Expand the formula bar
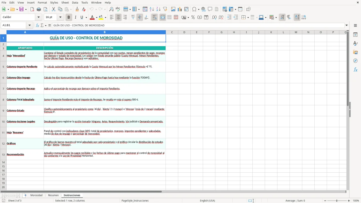 click(347, 26)
